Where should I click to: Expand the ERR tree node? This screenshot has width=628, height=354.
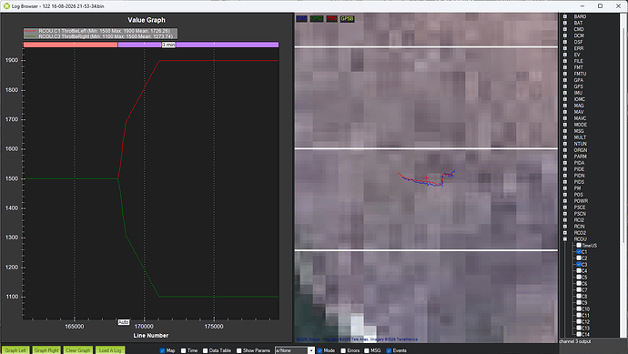click(565, 48)
